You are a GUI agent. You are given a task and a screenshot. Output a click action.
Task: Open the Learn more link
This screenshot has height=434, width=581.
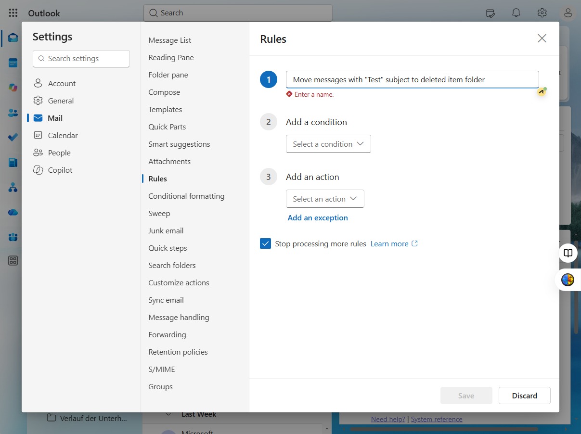tap(394, 243)
